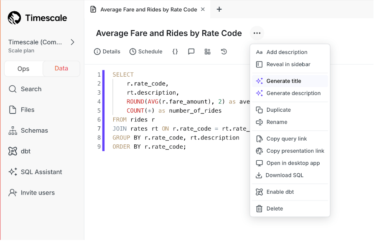Screen dimensions: 374x244
Task: Click line 6 in the SQL editor
Action: click(134, 120)
